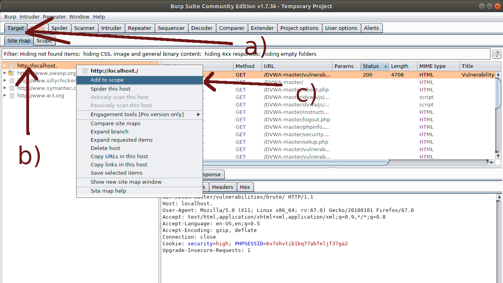The width and height of the screenshot is (503, 283).
Task: Choose Spider this host
Action: [x=140, y=89]
